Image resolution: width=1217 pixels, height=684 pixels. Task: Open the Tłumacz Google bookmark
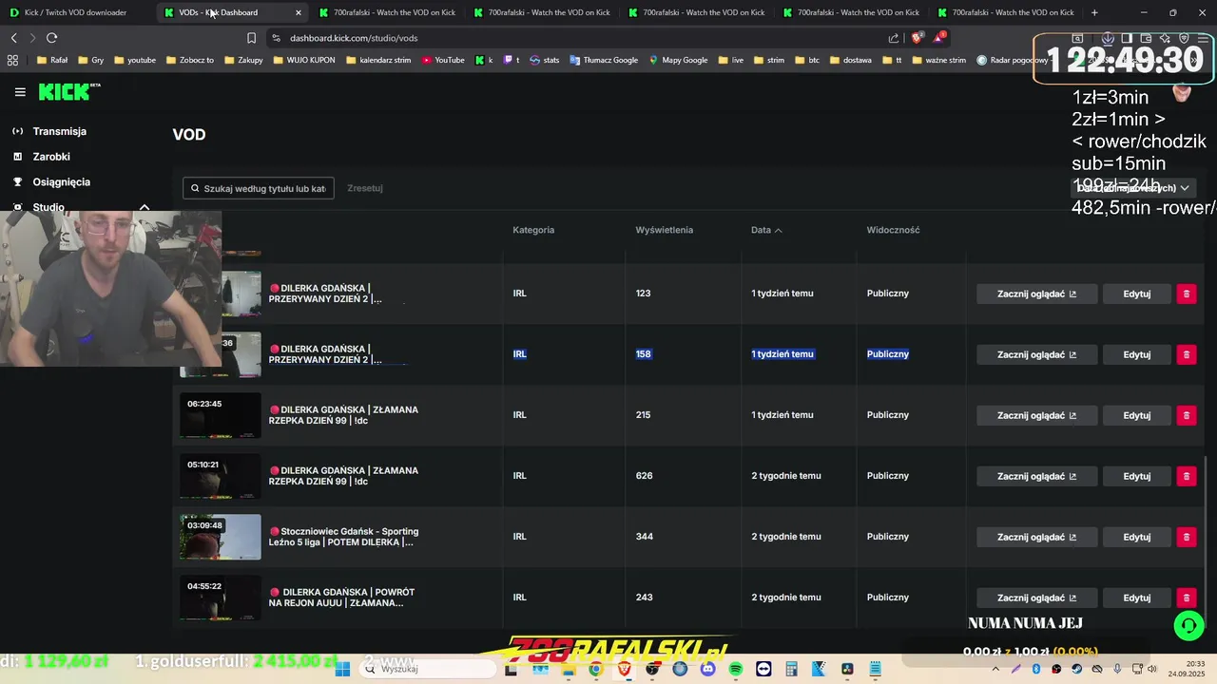coord(604,60)
